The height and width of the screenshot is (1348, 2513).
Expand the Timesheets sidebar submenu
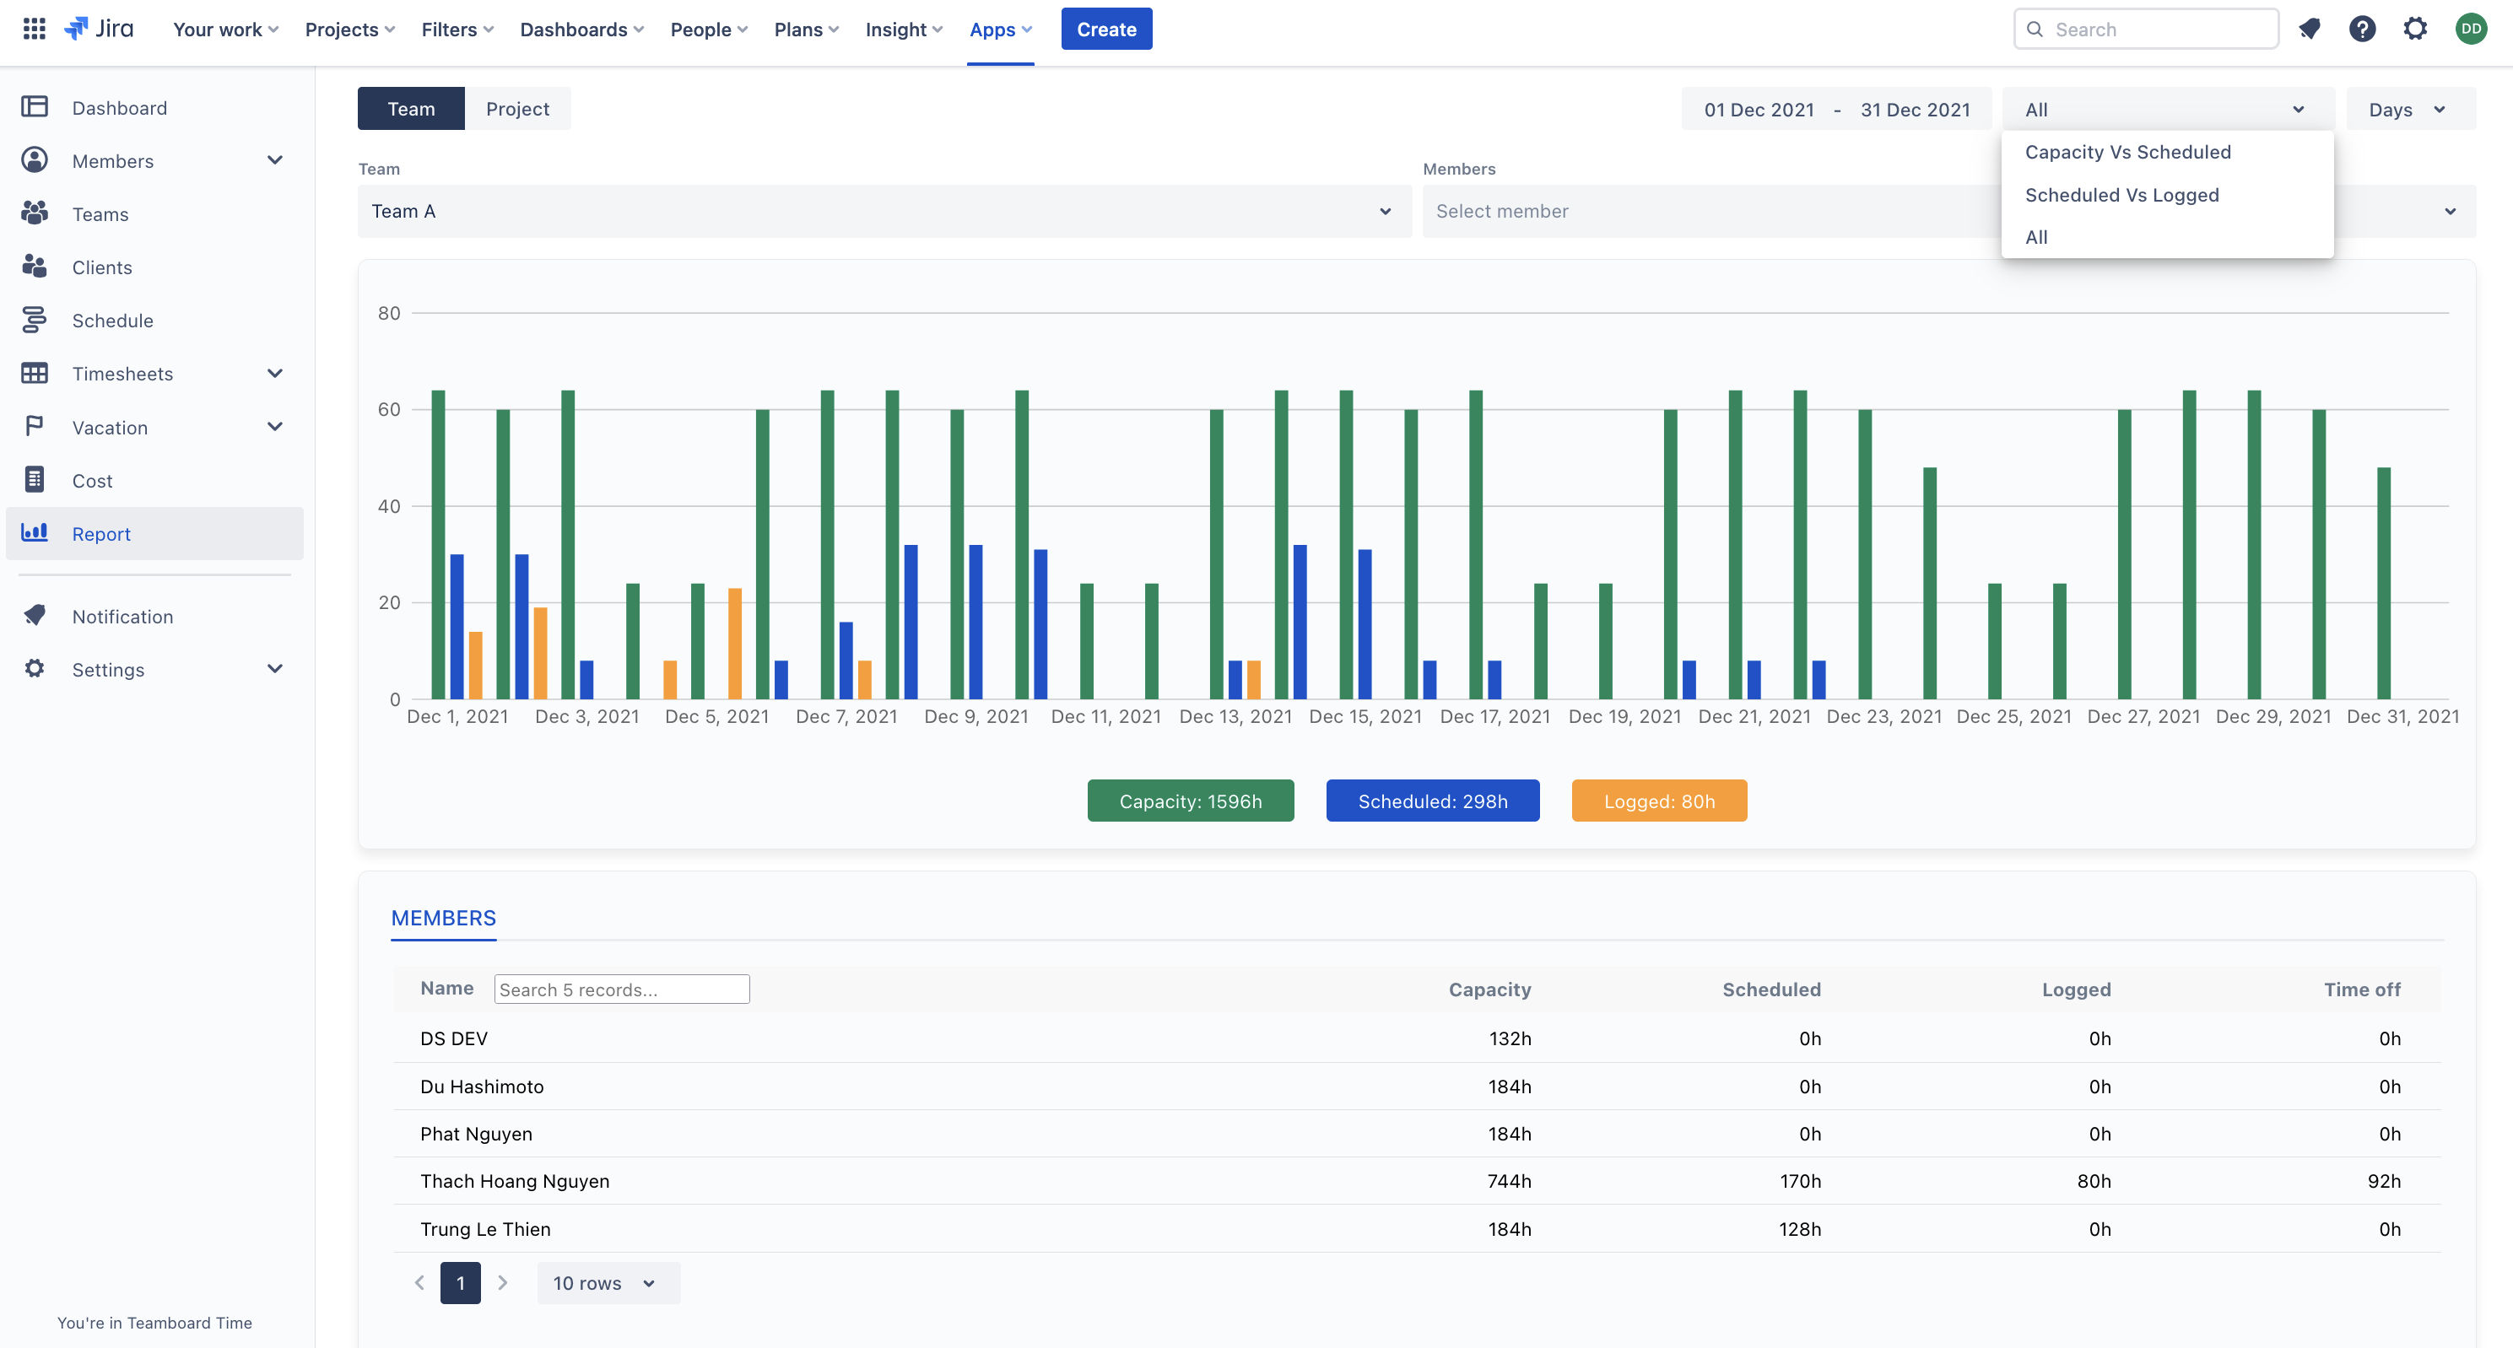275,374
